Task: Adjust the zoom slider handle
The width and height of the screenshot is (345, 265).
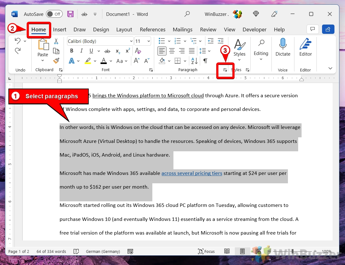Action: 293,251
